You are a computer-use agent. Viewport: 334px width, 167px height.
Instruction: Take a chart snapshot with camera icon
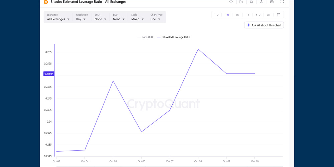pos(272,2)
